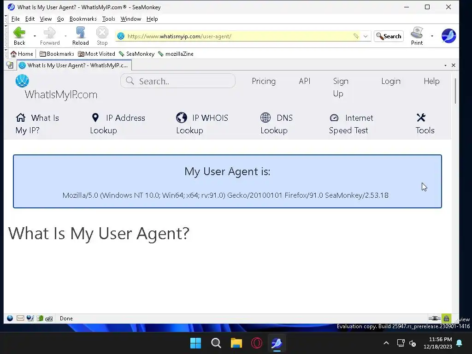Select the What Is My User Agent tab
472x354 pixels.
(74, 65)
